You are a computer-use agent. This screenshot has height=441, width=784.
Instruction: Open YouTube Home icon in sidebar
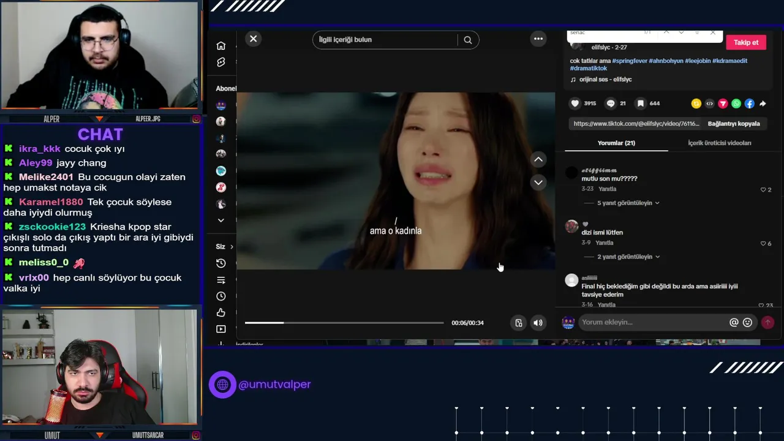(x=221, y=46)
